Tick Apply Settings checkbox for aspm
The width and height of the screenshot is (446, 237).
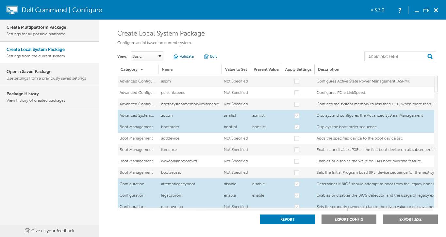click(297, 81)
